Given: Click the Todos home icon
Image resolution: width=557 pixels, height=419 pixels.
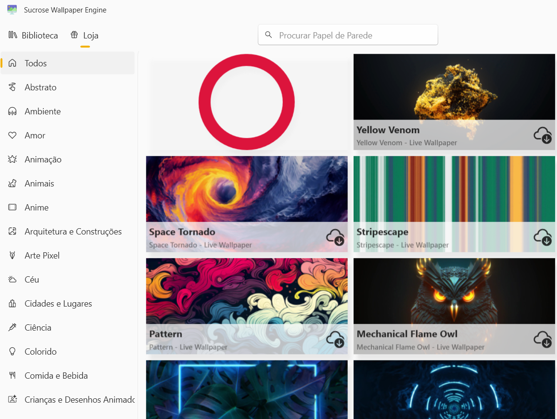Looking at the screenshot, I should pyautogui.click(x=13, y=63).
